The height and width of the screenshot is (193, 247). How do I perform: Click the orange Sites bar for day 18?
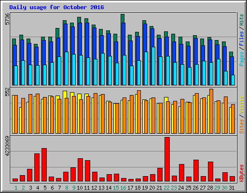point(139,112)
